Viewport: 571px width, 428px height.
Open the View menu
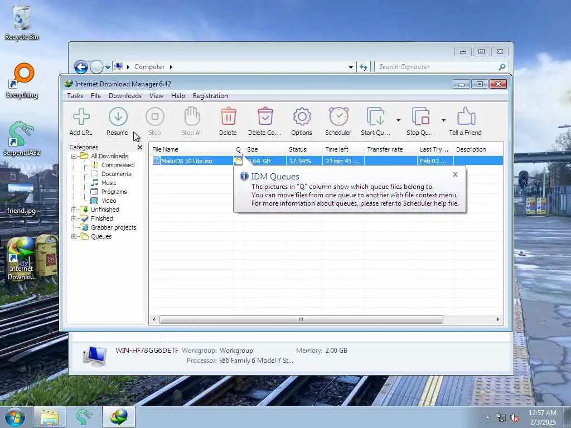pos(156,96)
